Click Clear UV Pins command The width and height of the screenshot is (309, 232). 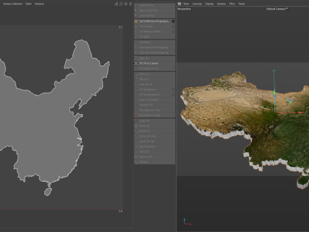click(154, 15)
